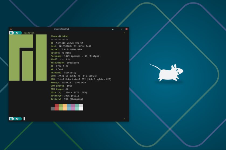Close the terminal with the red button
The height and width of the screenshot is (150, 226).
[x=126, y=29]
